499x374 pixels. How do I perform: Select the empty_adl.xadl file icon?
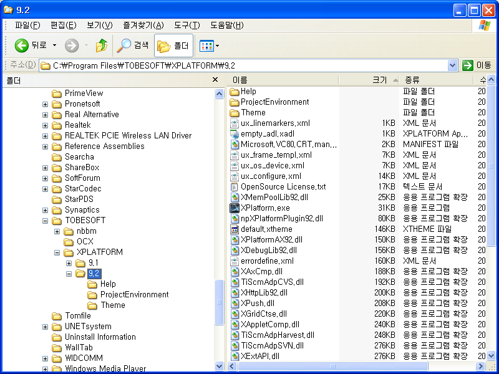(x=235, y=134)
